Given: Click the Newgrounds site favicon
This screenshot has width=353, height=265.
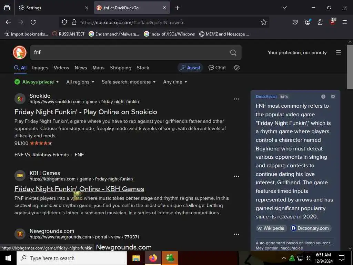Looking at the screenshot, I should [20, 234].
